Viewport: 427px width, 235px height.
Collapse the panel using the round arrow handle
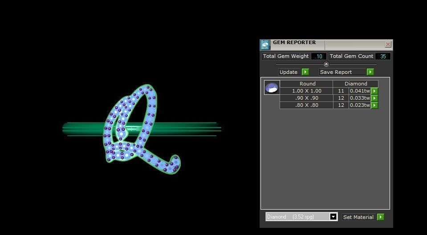[x=326, y=64]
